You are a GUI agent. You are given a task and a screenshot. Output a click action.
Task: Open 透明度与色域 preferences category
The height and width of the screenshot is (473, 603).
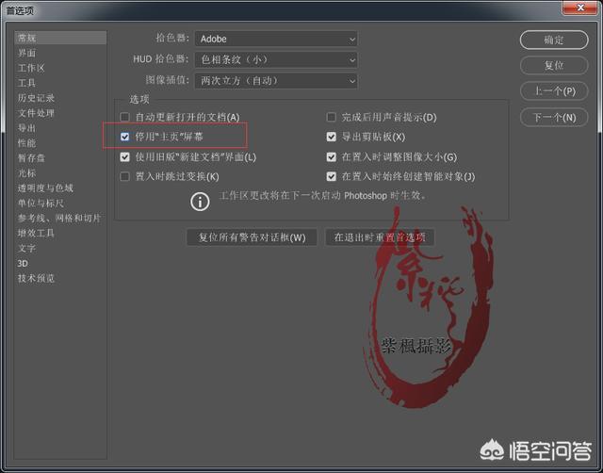coord(45,188)
